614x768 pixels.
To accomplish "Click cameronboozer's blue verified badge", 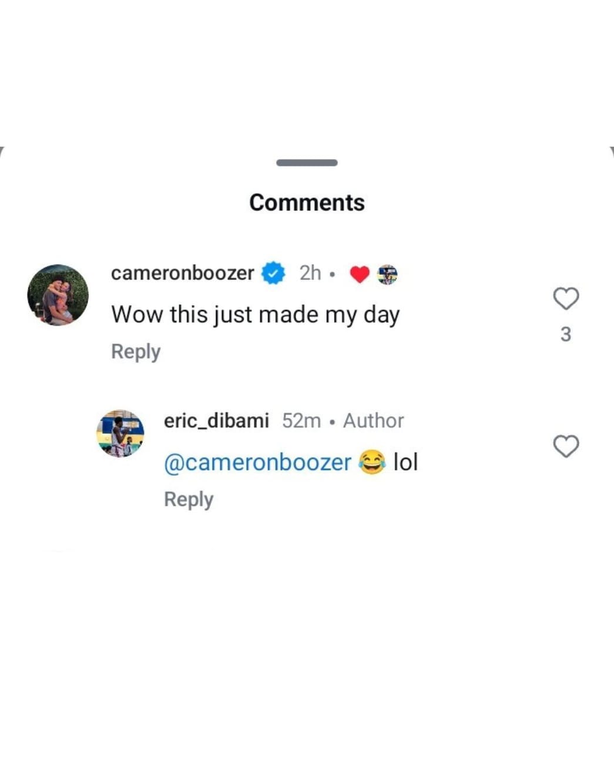I will (x=273, y=273).
